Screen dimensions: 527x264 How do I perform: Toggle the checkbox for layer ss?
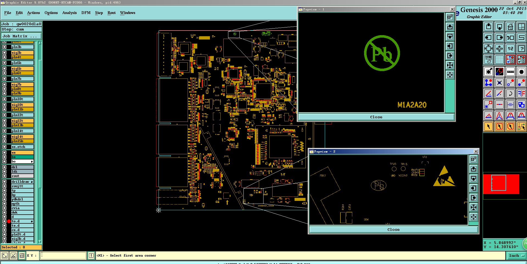point(4,153)
